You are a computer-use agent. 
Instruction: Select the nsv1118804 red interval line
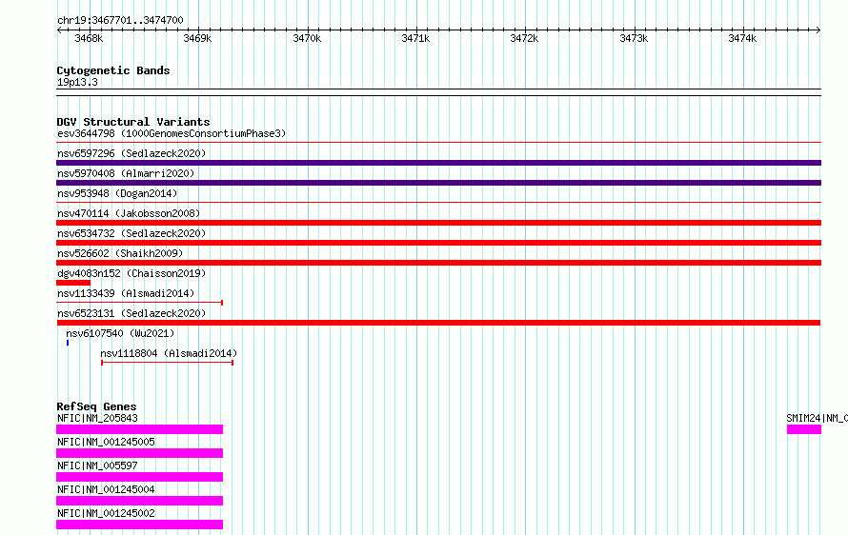tap(167, 363)
